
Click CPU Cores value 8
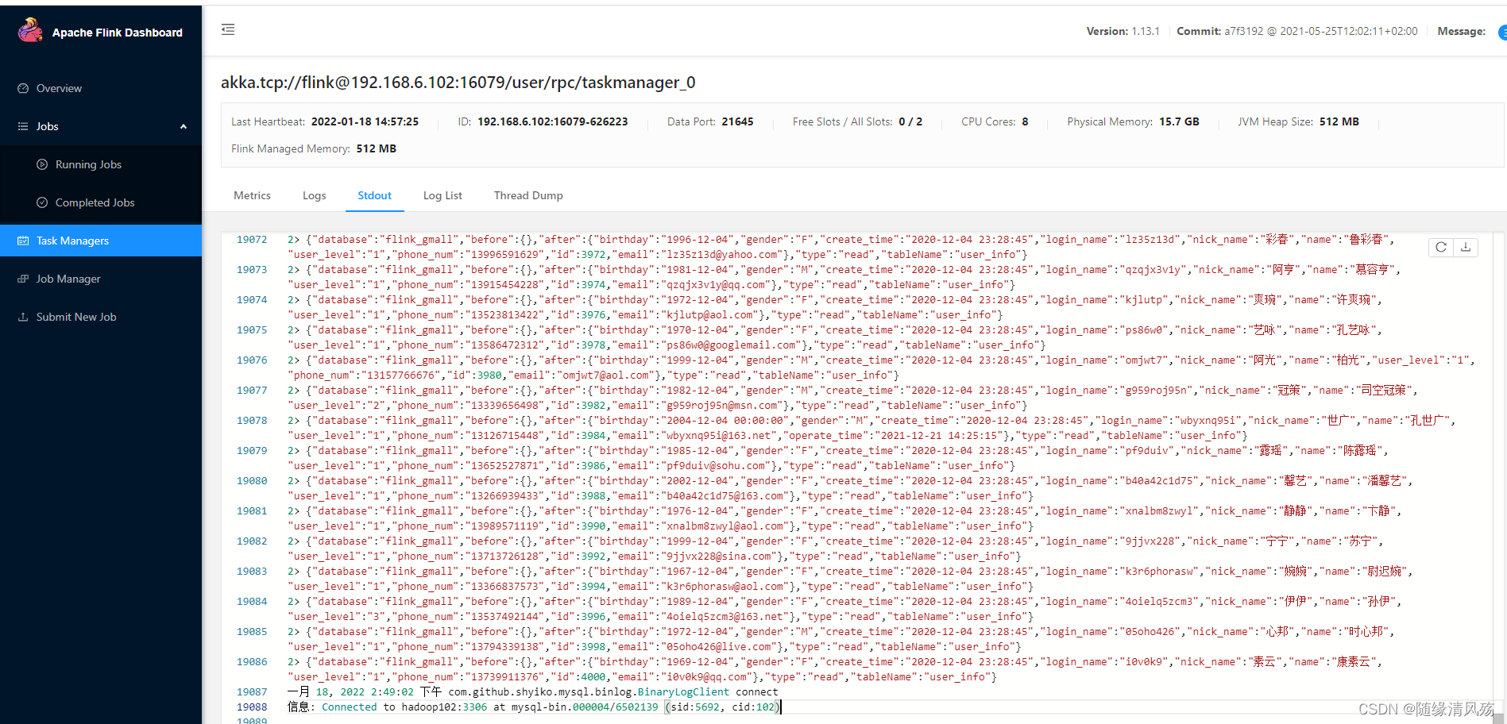(1025, 121)
